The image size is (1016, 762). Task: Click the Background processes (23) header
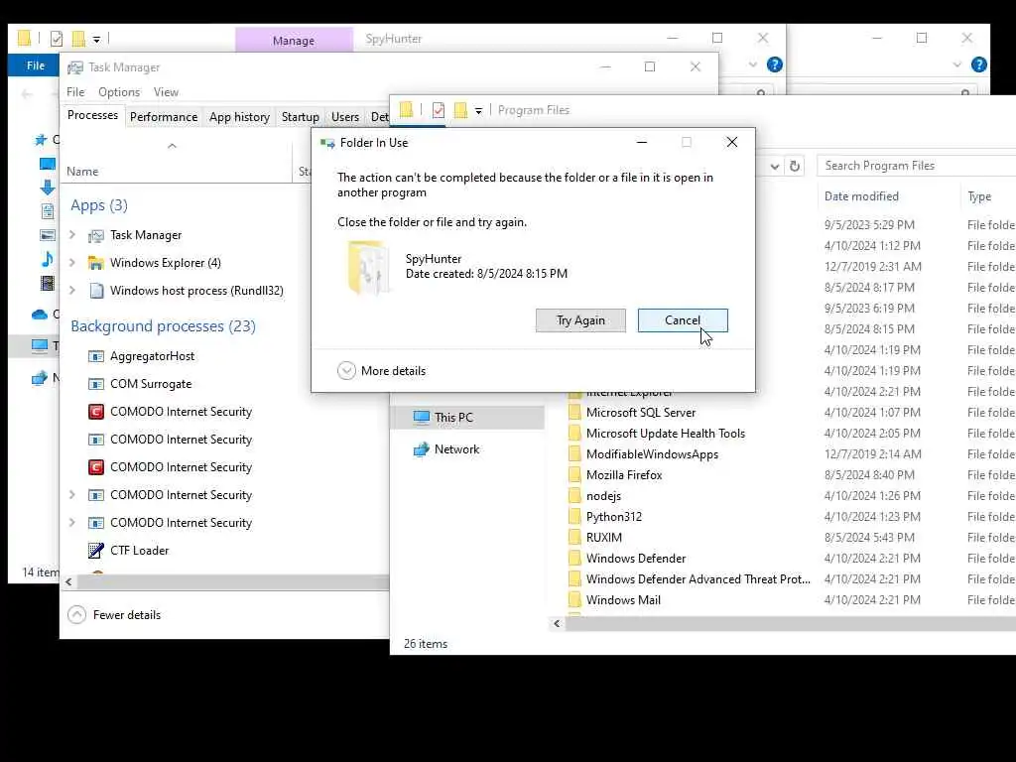(x=164, y=325)
